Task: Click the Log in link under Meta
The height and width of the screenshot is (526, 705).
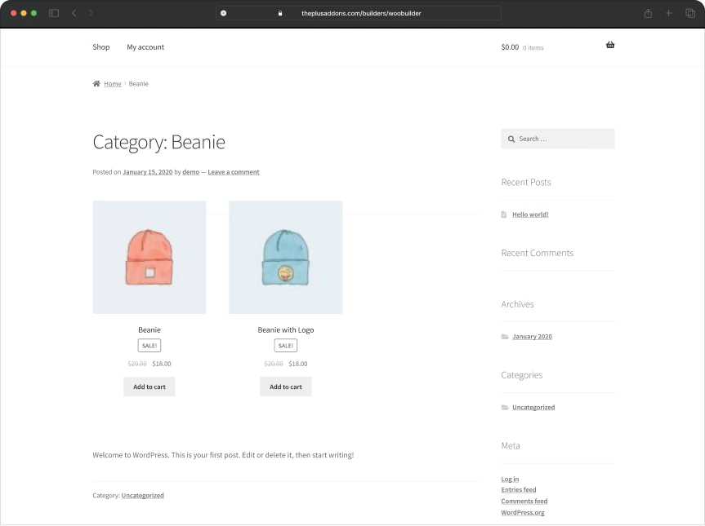Action: pyautogui.click(x=510, y=479)
